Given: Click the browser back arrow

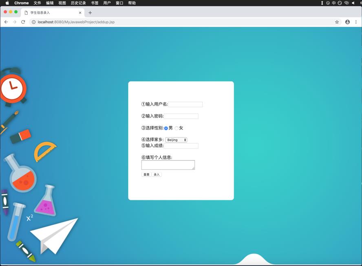Looking at the screenshot, I should pyautogui.click(x=6, y=22).
